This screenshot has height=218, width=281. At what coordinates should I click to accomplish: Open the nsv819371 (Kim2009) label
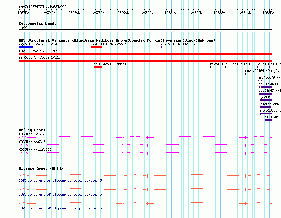pyautogui.click(x=108, y=44)
